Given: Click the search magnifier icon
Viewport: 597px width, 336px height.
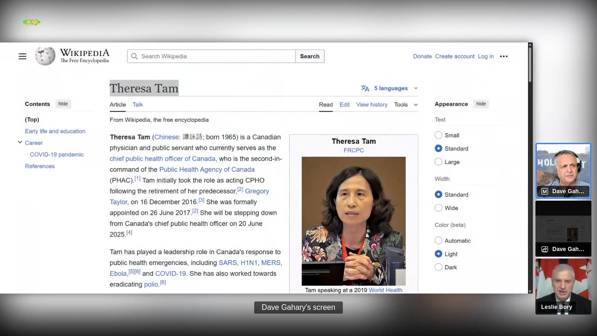Looking at the screenshot, I should 134,56.
